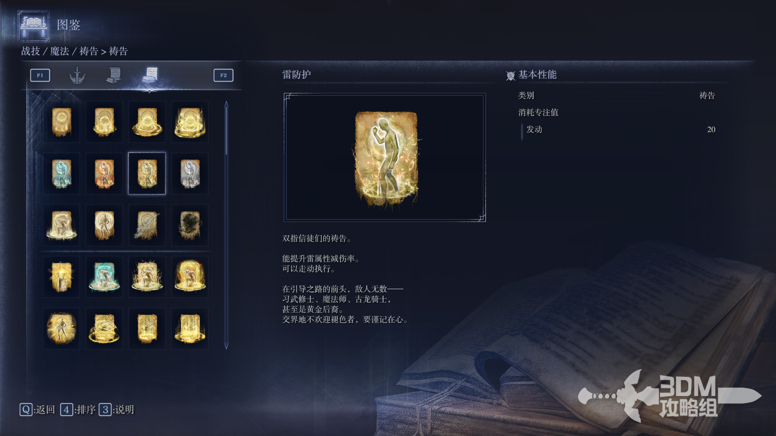
Task: Select the sword skills category tab icon
Action: tap(77, 75)
